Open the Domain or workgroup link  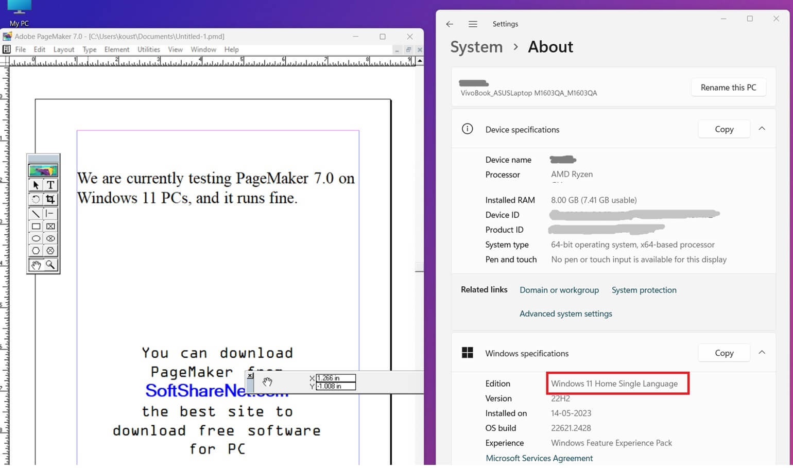pos(559,290)
